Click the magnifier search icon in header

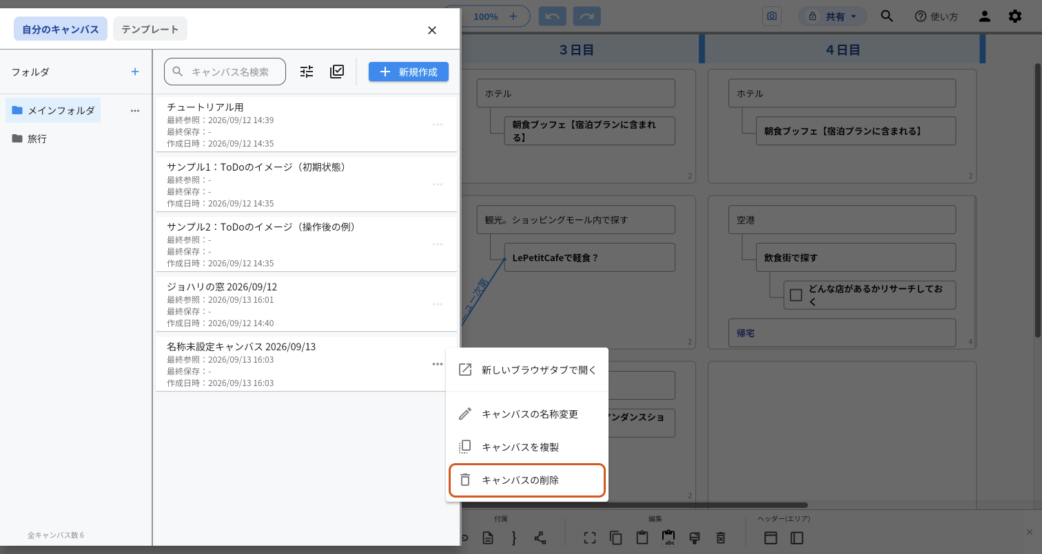point(888,17)
